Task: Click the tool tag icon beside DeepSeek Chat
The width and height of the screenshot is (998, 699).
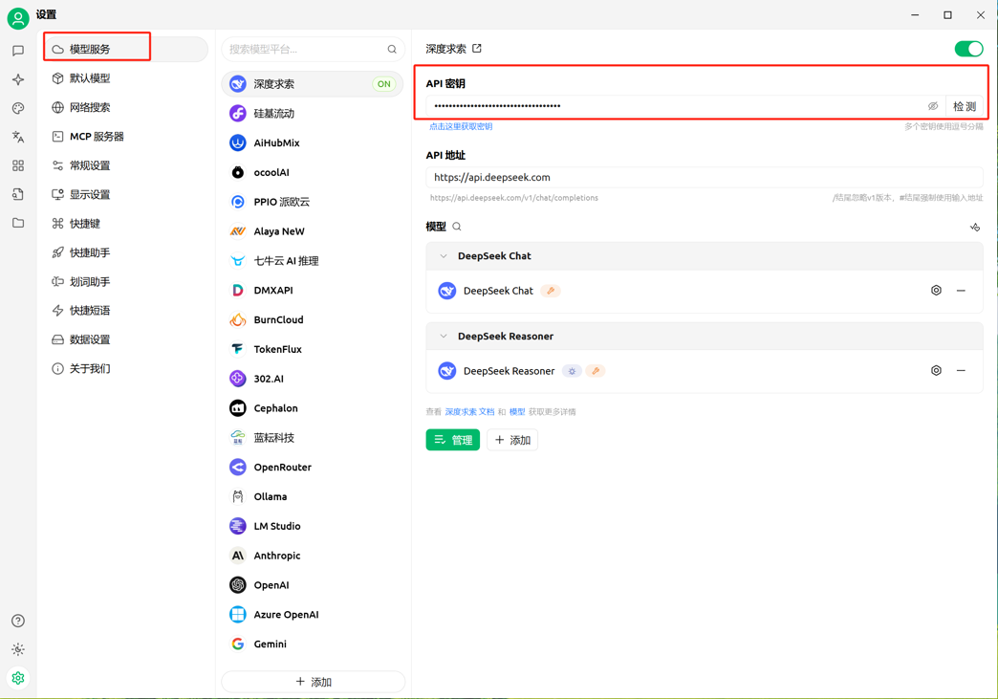Action: click(x=551, y=291)
